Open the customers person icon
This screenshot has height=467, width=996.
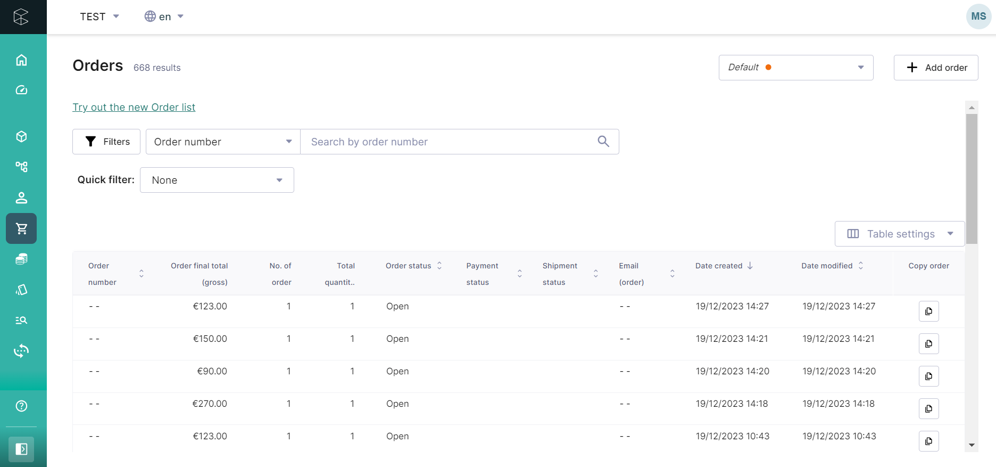(21, 198)
